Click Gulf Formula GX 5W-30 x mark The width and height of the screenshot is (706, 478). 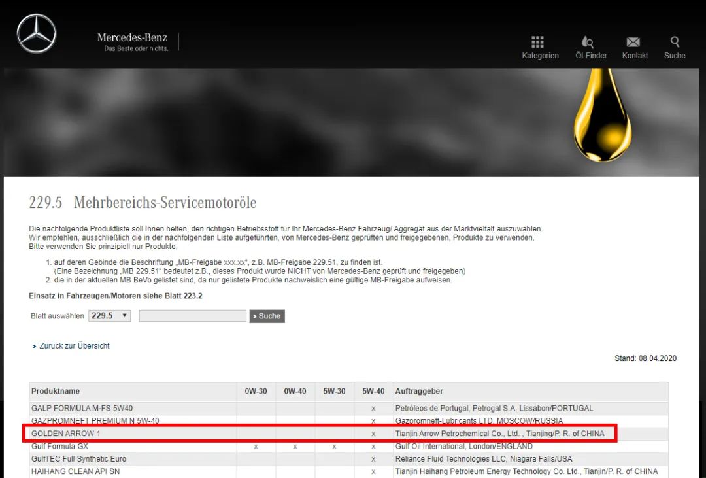(334, 447)
